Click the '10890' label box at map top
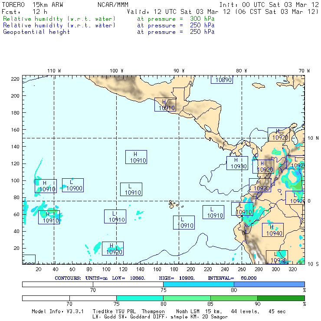Screen dimensions: 321x321 point(222,80)
